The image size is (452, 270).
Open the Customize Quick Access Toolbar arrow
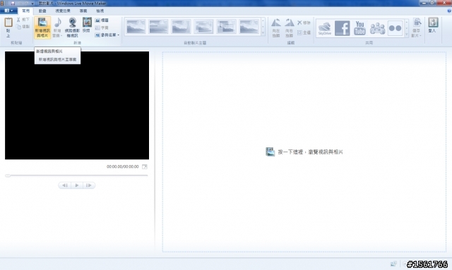click(32, 4)
